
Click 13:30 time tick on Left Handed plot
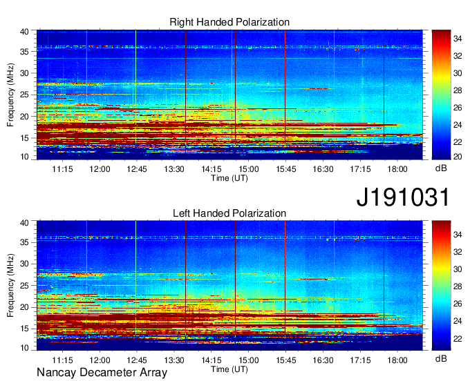point(174,360)
